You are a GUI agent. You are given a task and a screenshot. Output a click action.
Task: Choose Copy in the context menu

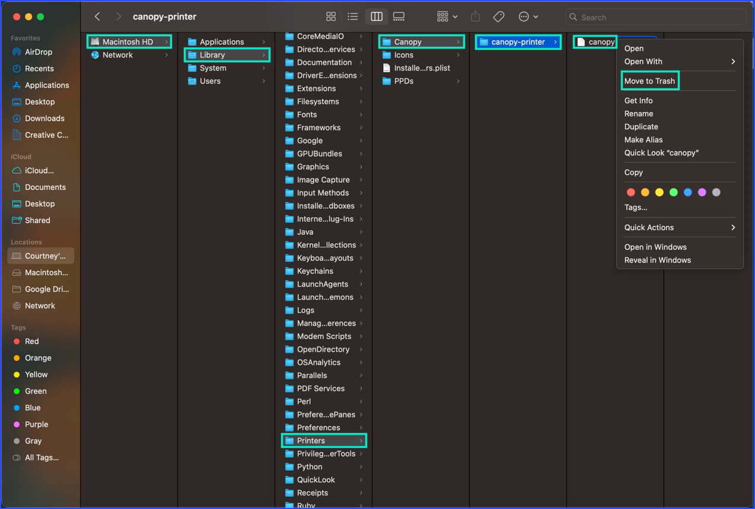[x=633, y=172]
